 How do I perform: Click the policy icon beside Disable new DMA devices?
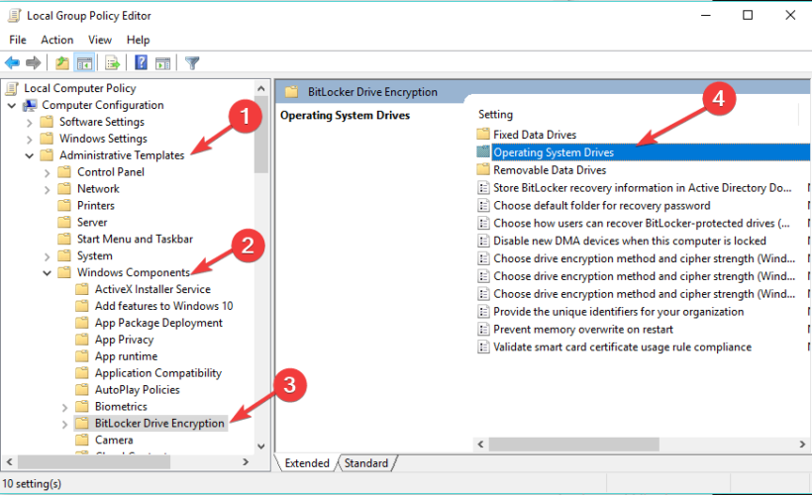483,241
